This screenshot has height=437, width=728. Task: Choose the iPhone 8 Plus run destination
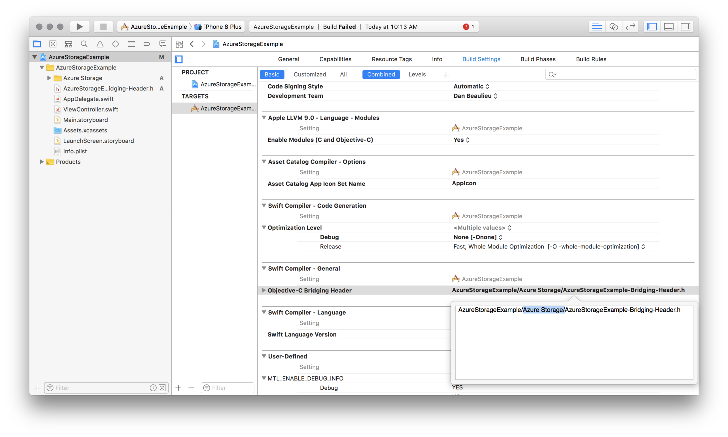pyautogui.click(x=218, y=26)
